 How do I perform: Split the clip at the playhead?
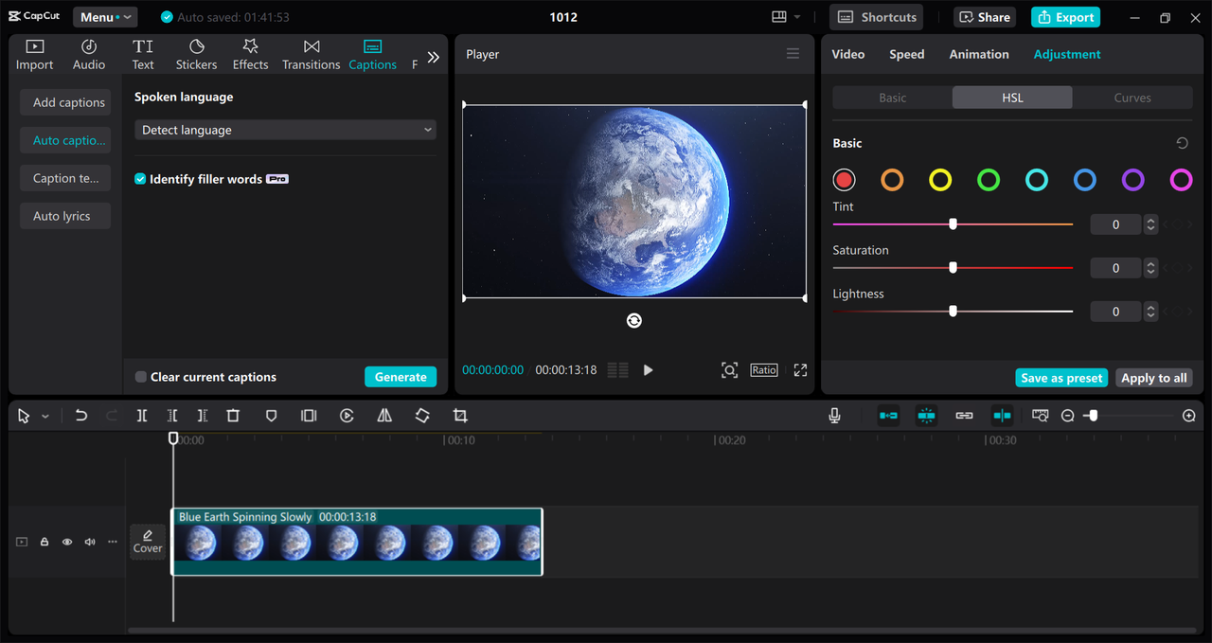(141, 416)
